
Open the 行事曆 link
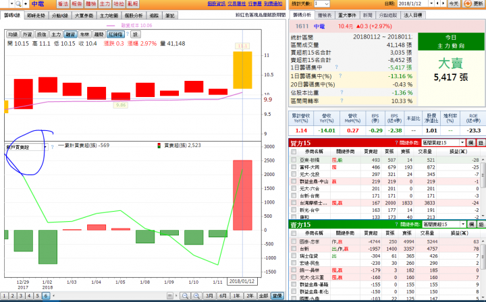tap(254, 4)
